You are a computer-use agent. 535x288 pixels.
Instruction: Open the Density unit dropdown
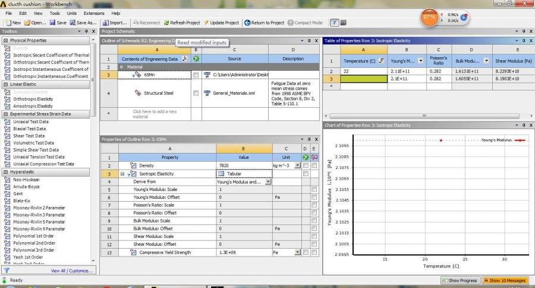(x=297, y=165)
